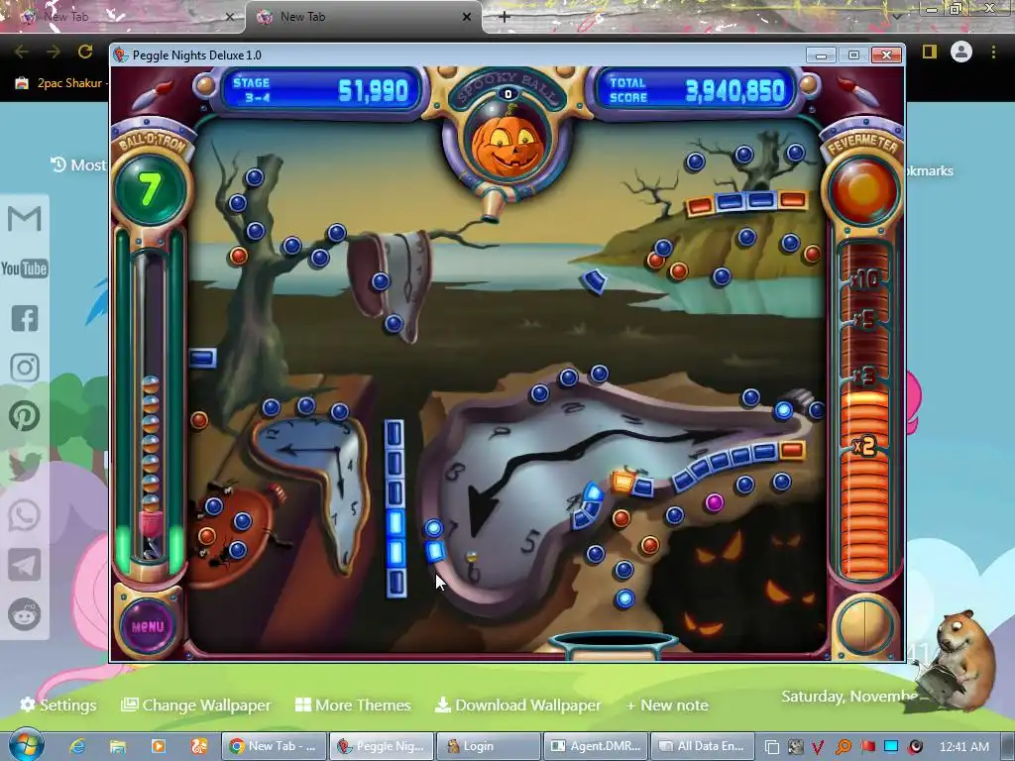Click the stage score 51,990
Viewport: 1015px width, 761px height.
[x=374, y=90]
